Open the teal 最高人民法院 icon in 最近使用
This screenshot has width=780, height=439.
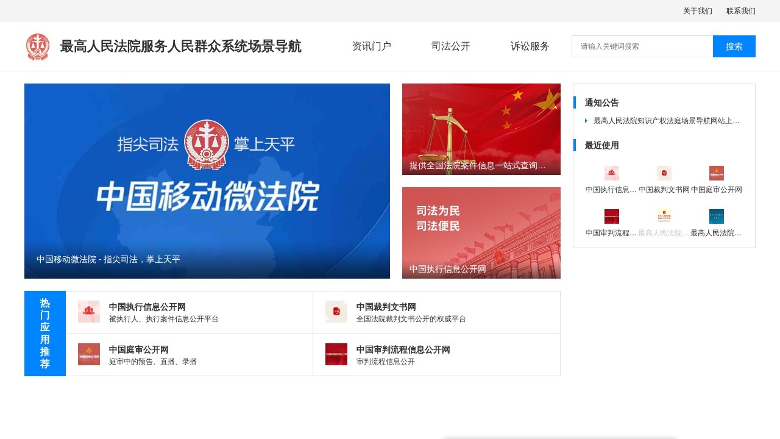(x=717, y=216)
